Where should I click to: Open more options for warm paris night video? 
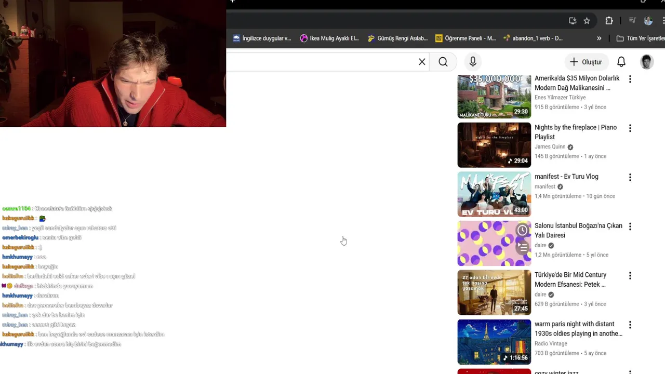point(630,325)
